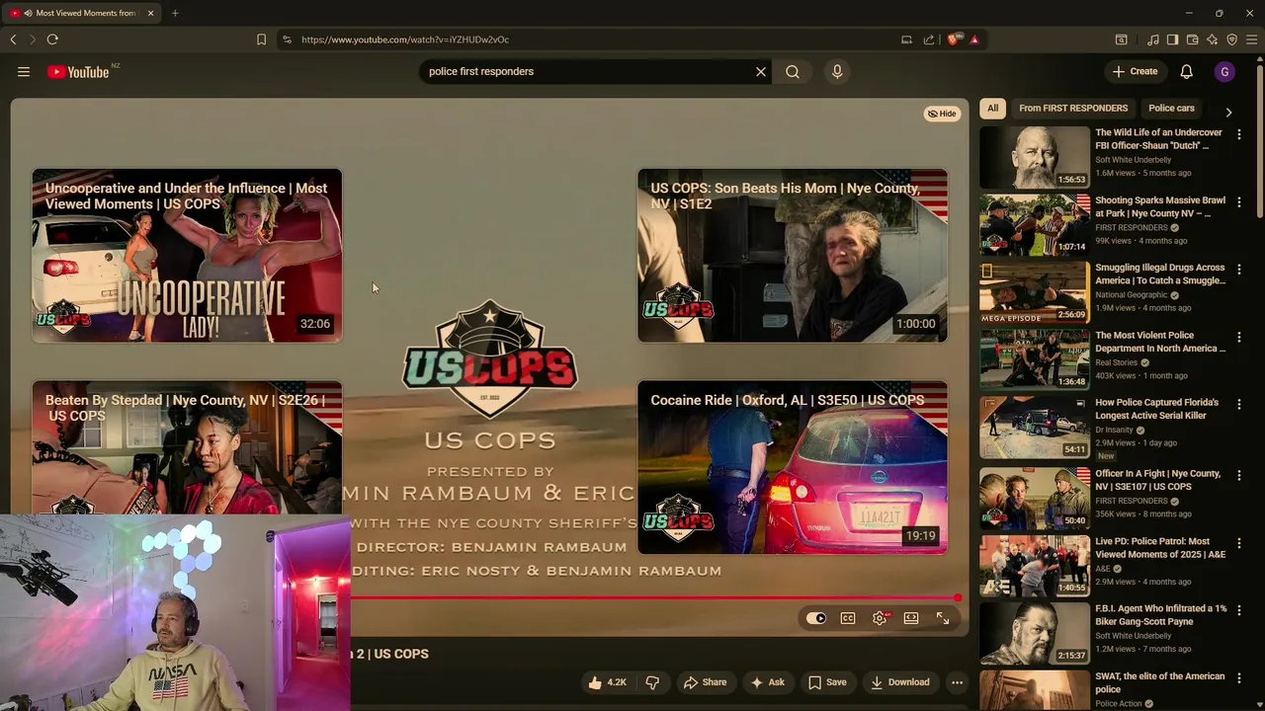Open the Uncooperative Lady end screen video
This screenshot has height=711, width=1265.
(x=187, y=256)
